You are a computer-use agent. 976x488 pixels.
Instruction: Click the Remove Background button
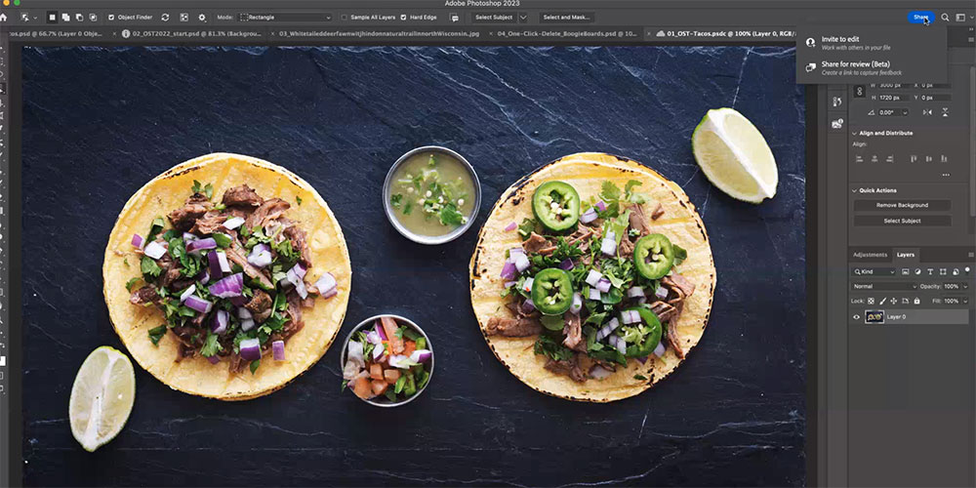[901, 205]
